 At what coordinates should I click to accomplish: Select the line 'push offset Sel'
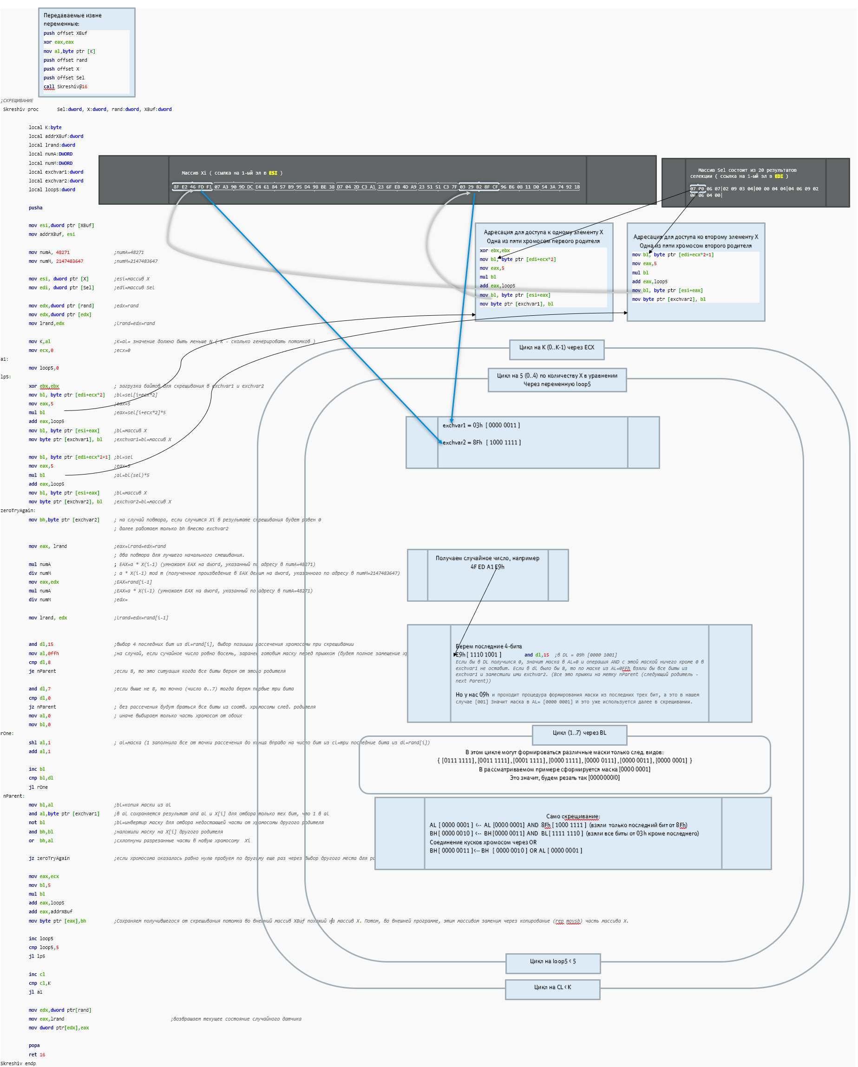pos(64,78)
